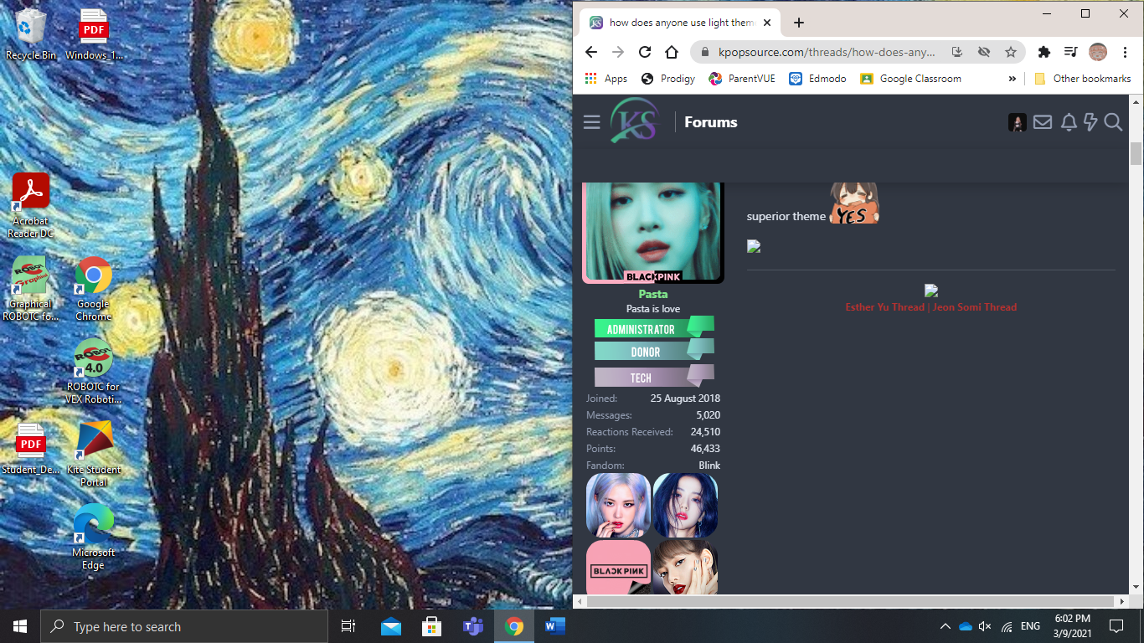Image resolution: width=1144 pixels, height=643 pixels.
Task: Open a new tab with the plus button
Action: click(x=798, y=23)
